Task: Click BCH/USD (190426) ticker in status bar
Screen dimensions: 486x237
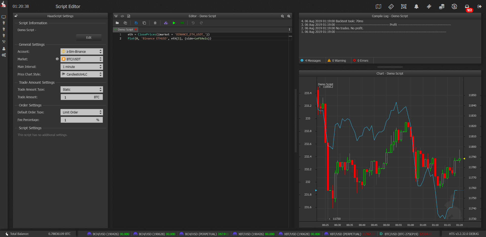Action: tap(108, 234)
